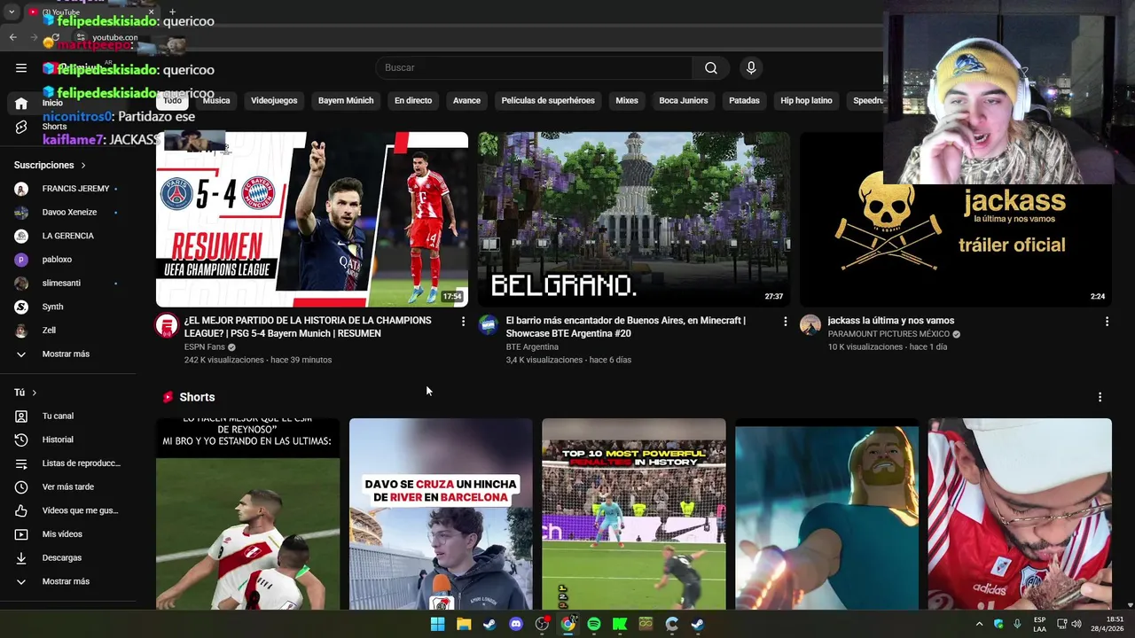Open Spotify from taskbar
1135x638 pixels.
(x=594, y=624)
